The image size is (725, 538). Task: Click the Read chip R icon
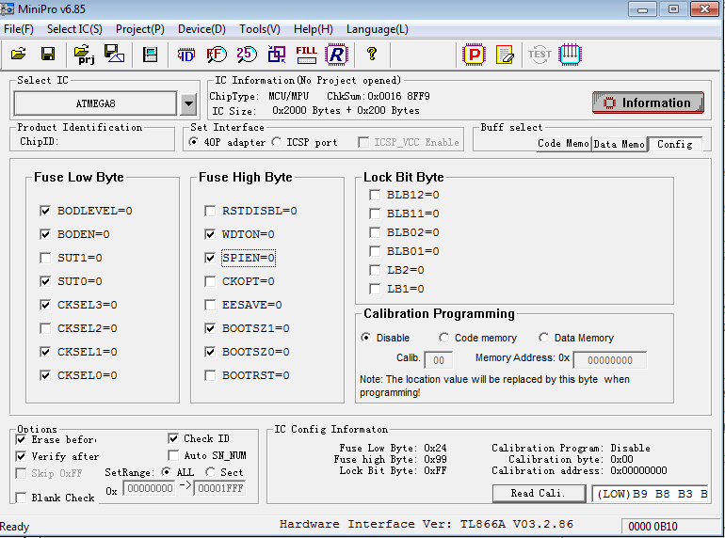coord(336,54)
